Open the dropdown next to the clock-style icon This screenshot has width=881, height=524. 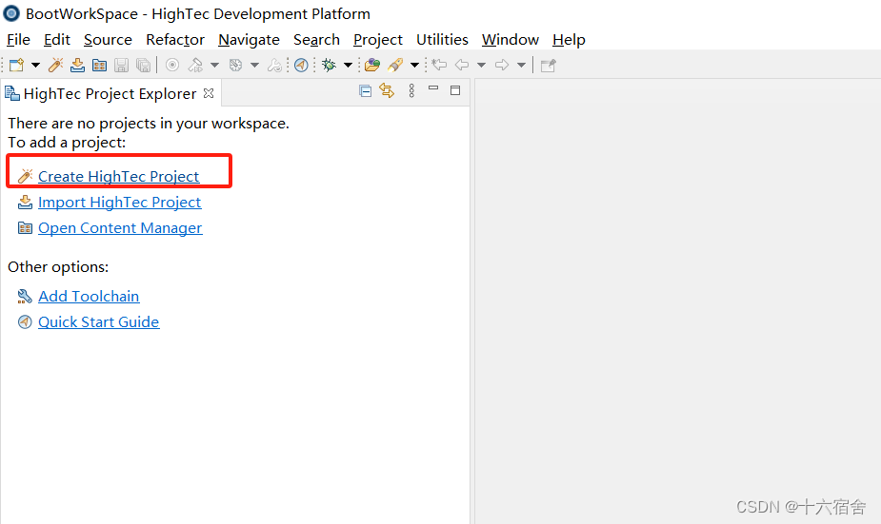(x=254, y=65)
